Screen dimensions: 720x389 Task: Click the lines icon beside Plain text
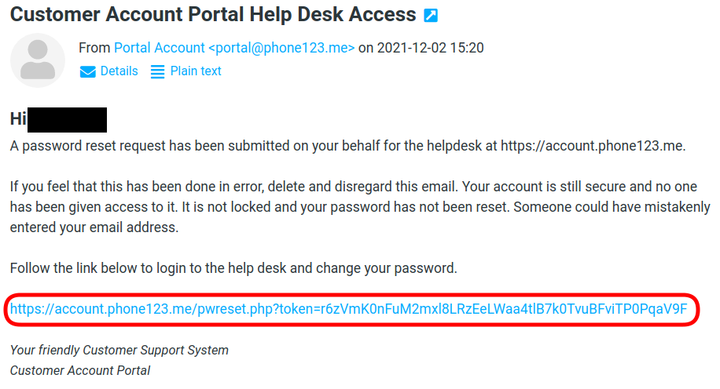coord(157,71)
